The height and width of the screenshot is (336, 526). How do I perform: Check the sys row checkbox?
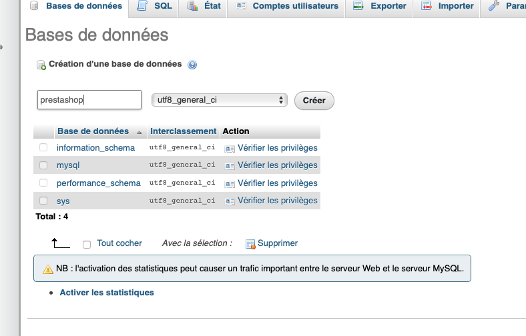(43, 200)
